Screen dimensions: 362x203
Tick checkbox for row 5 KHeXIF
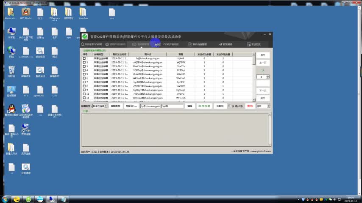point(84,74)
